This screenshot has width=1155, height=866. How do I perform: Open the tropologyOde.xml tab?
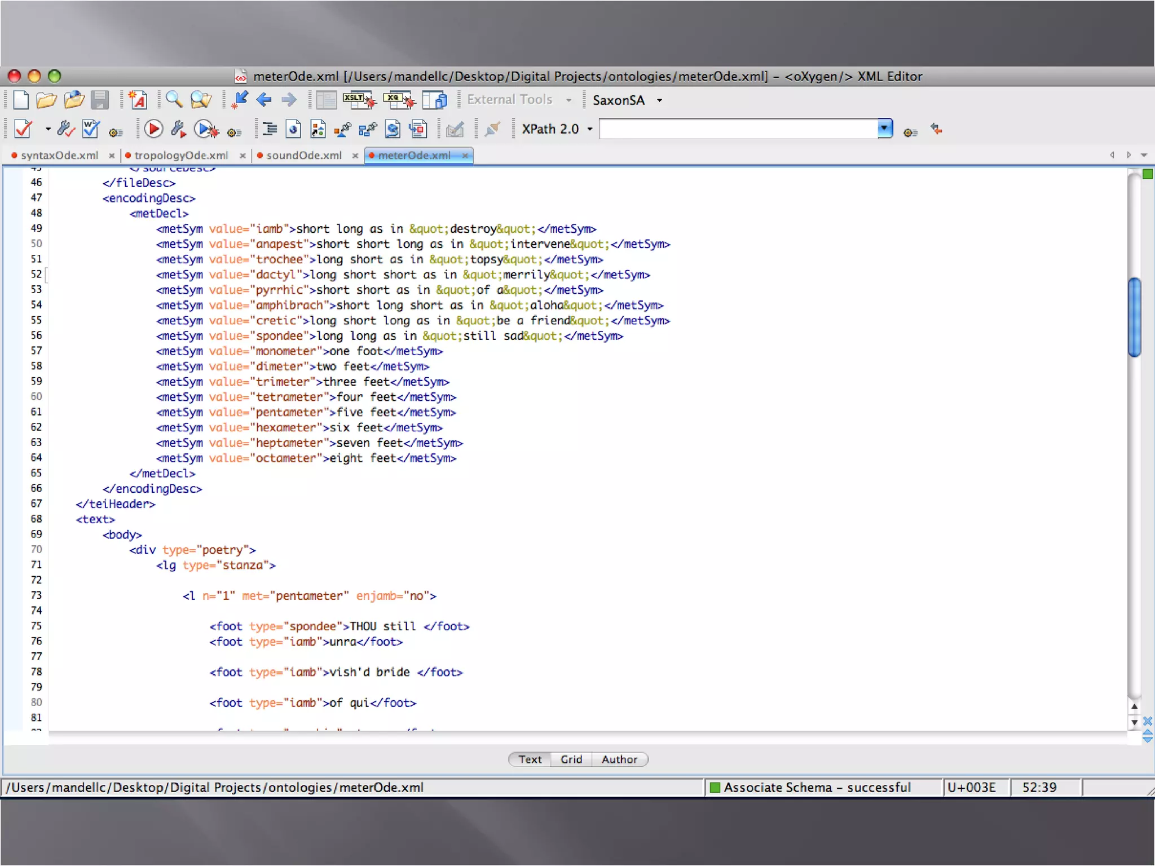tap(181, 156)
